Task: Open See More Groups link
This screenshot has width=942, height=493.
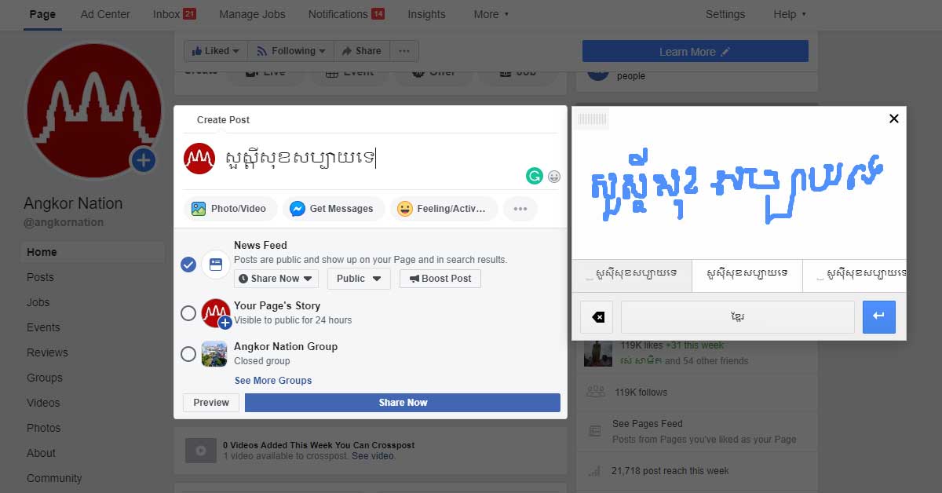Action: 273,381
